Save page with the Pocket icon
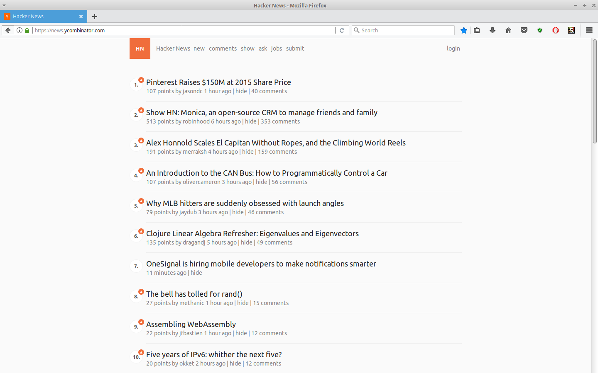The height and width of the screenshot is (373, 598). click(x=524, y=30)
